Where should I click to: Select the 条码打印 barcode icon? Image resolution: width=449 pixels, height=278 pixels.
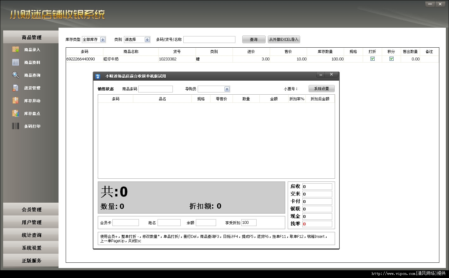(x=15, y=126)
